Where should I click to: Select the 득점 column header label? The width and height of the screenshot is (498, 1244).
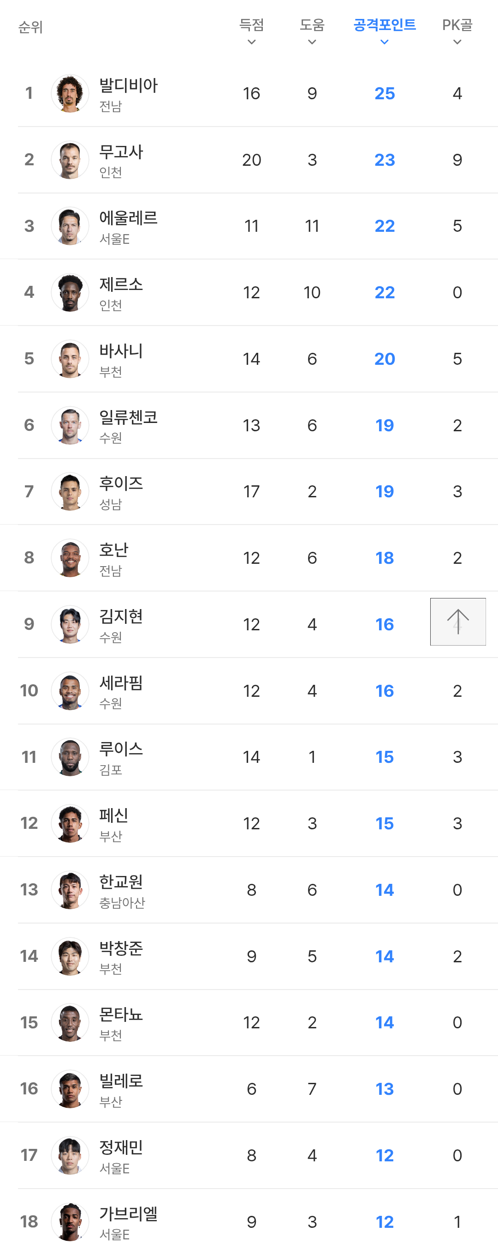(251, 25)
